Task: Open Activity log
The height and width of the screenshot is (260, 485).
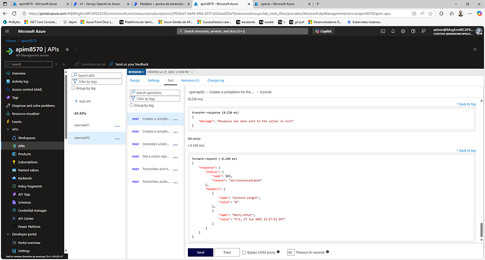Action: click(20, 81)
